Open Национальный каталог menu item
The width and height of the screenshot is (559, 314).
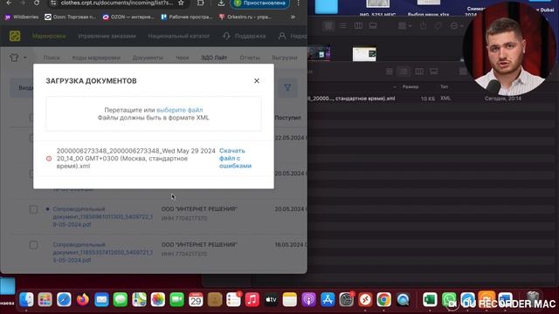(x=178, y=36)
